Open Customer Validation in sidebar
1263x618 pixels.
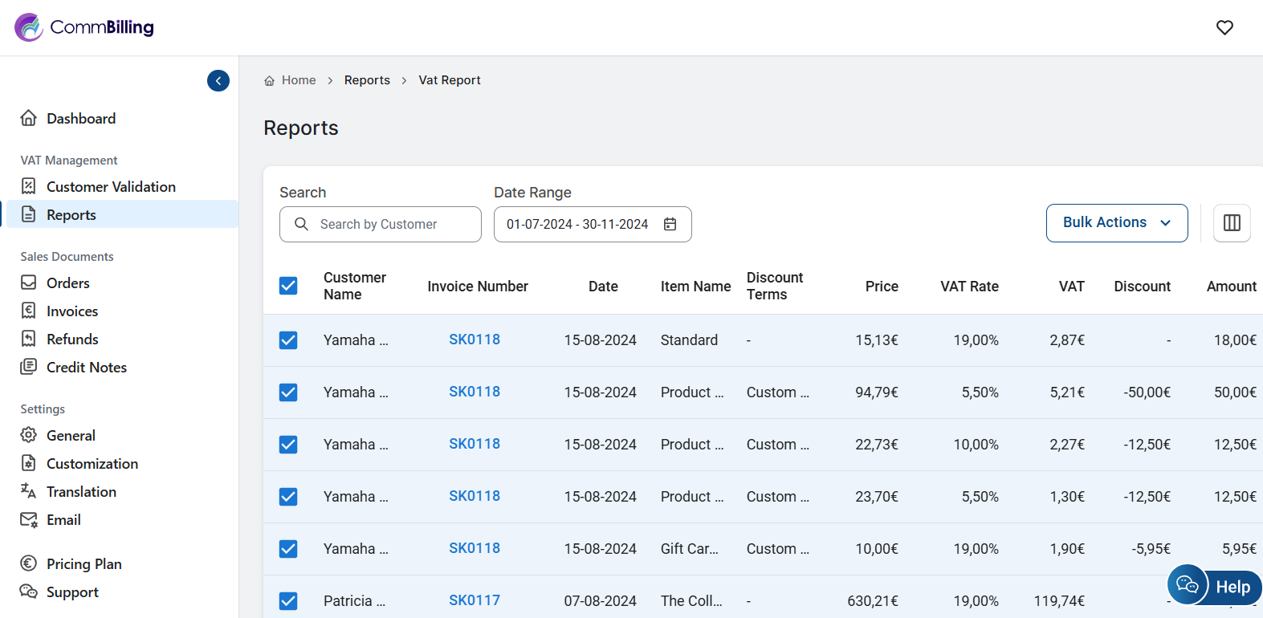111,187
